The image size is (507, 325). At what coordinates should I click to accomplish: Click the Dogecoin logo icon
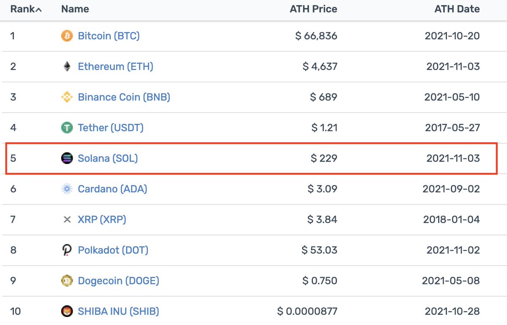67,281
